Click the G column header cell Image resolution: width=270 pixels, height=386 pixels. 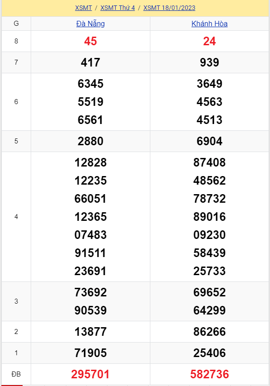pyautogui.click(x=16, y=24)
